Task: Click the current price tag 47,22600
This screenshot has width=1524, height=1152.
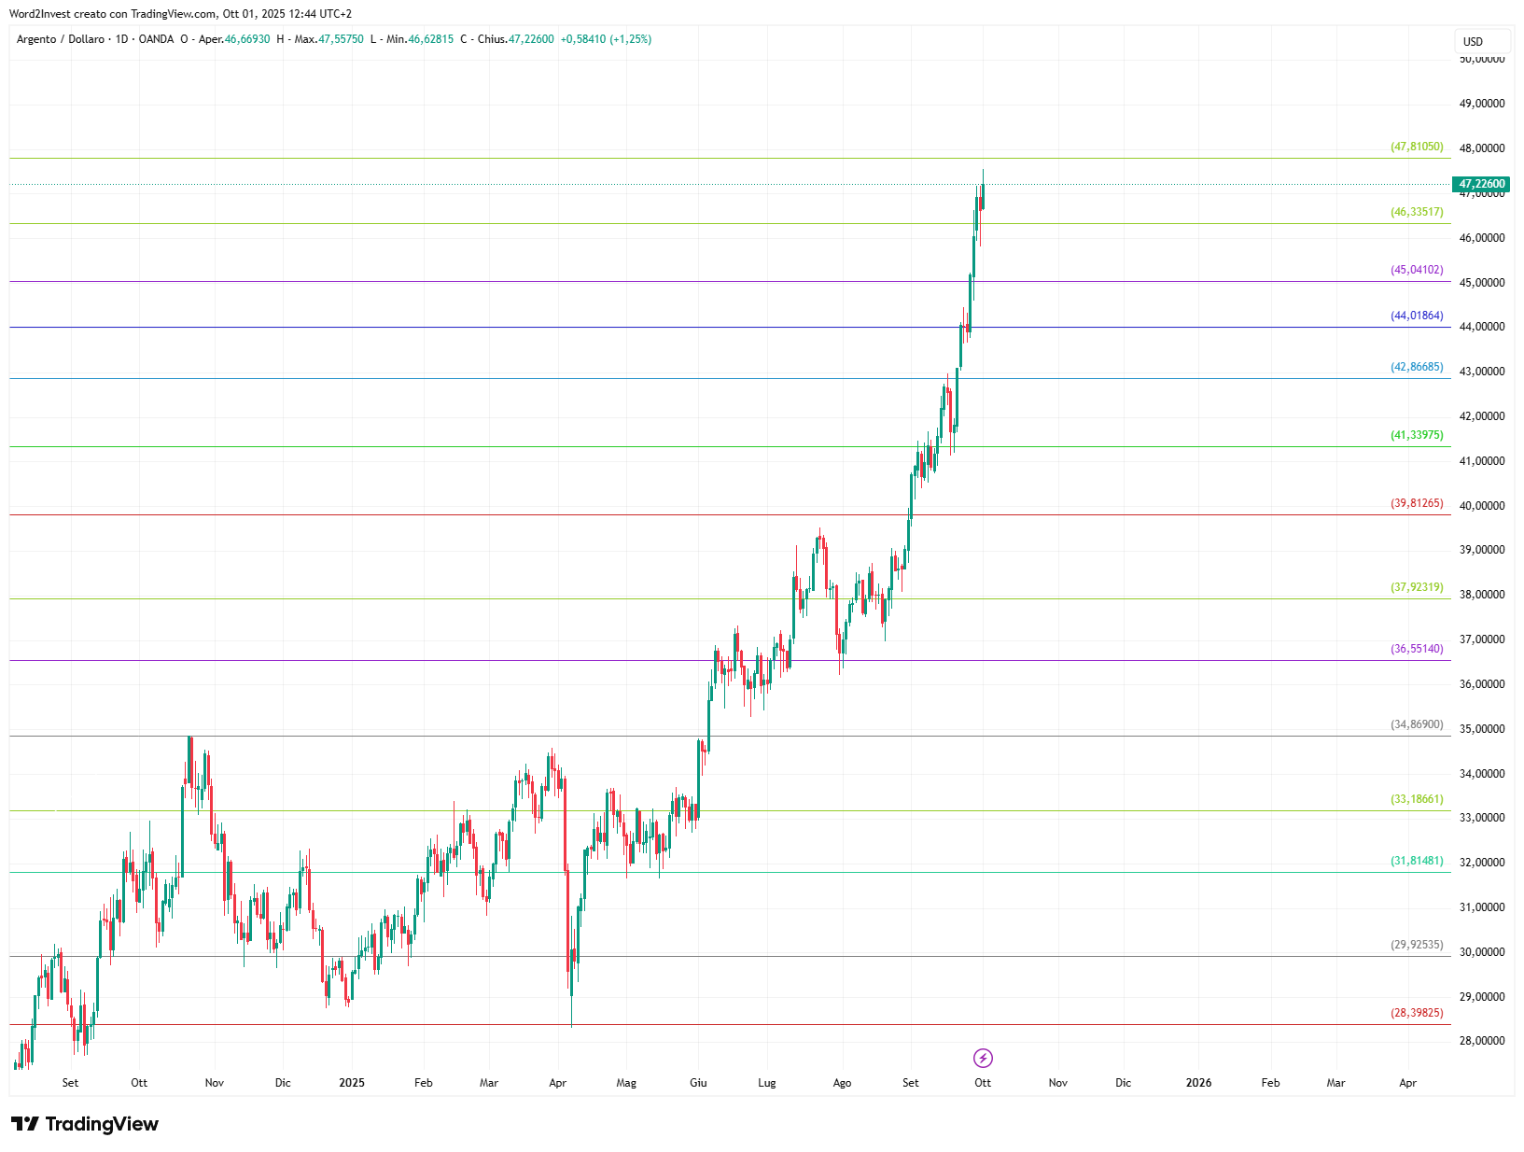Action: (1482, 184)
